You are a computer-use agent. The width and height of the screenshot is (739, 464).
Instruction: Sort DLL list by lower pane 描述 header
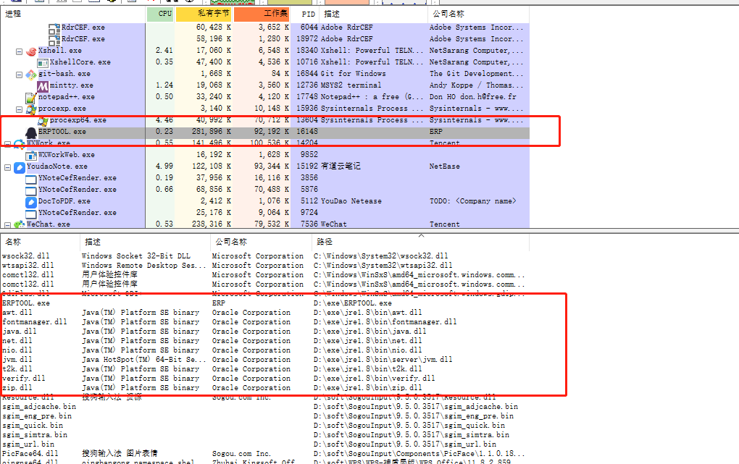tap(145, 242)
